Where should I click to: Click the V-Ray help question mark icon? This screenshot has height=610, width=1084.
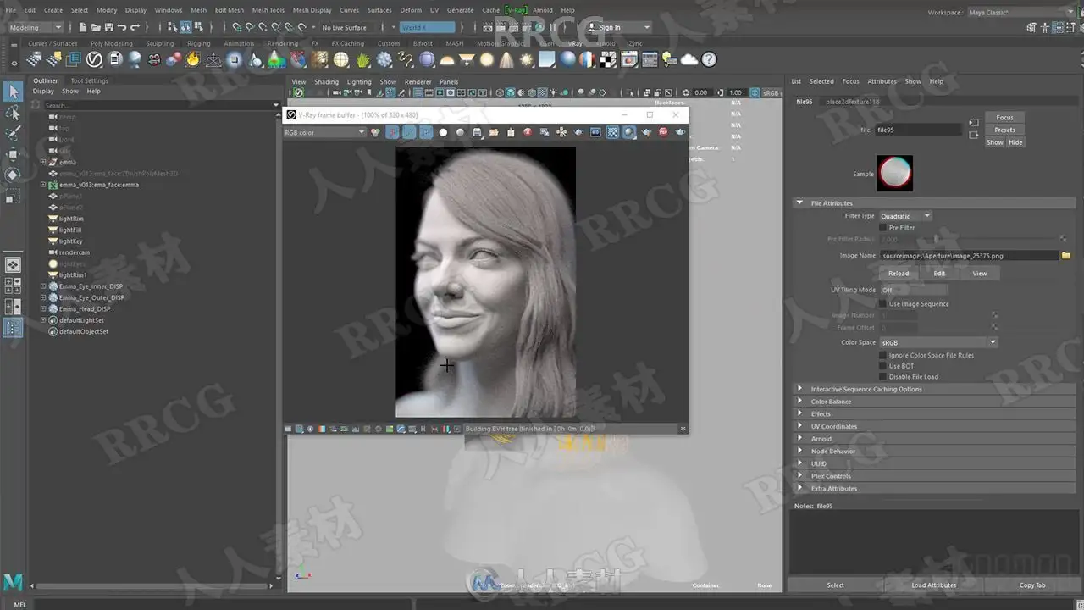tap(709, 59)
